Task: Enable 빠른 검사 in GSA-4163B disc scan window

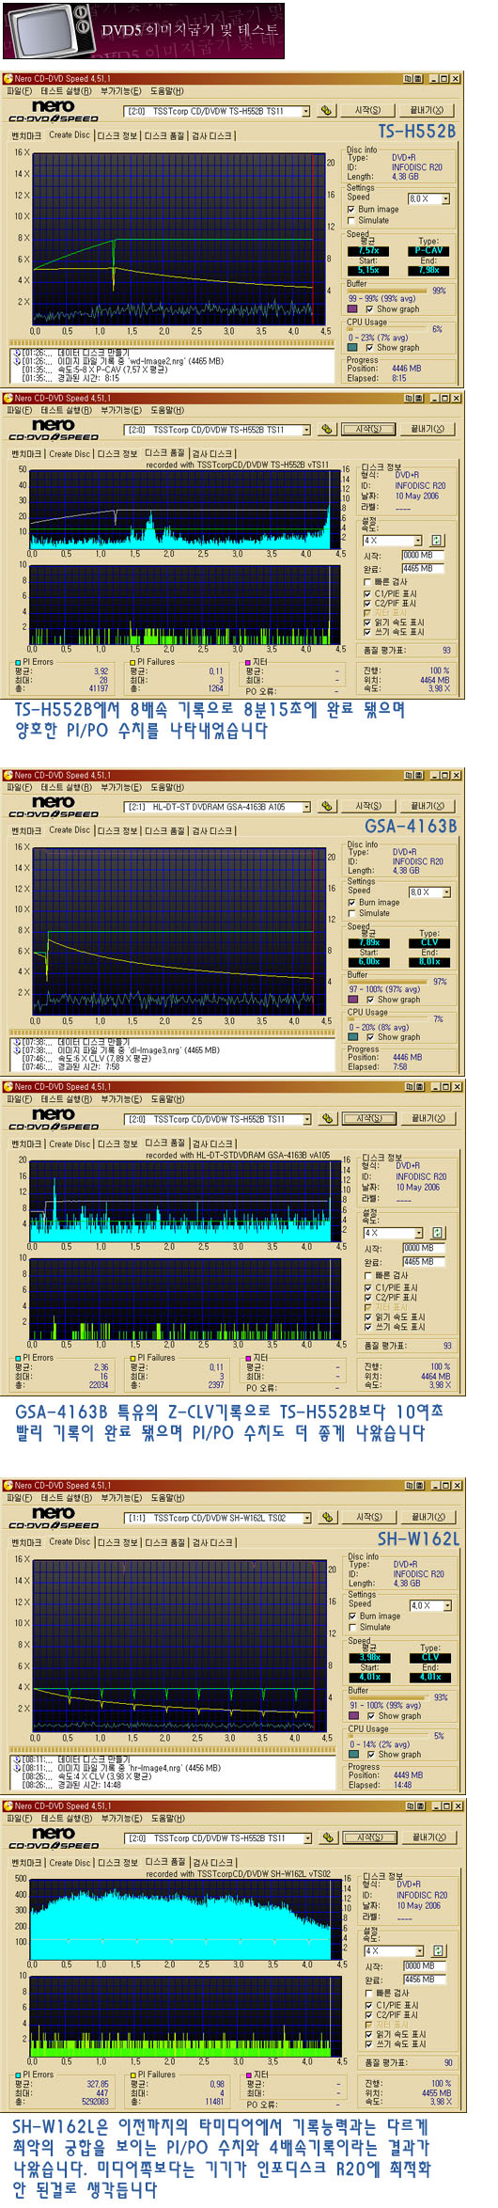Action: (368, 1276)
